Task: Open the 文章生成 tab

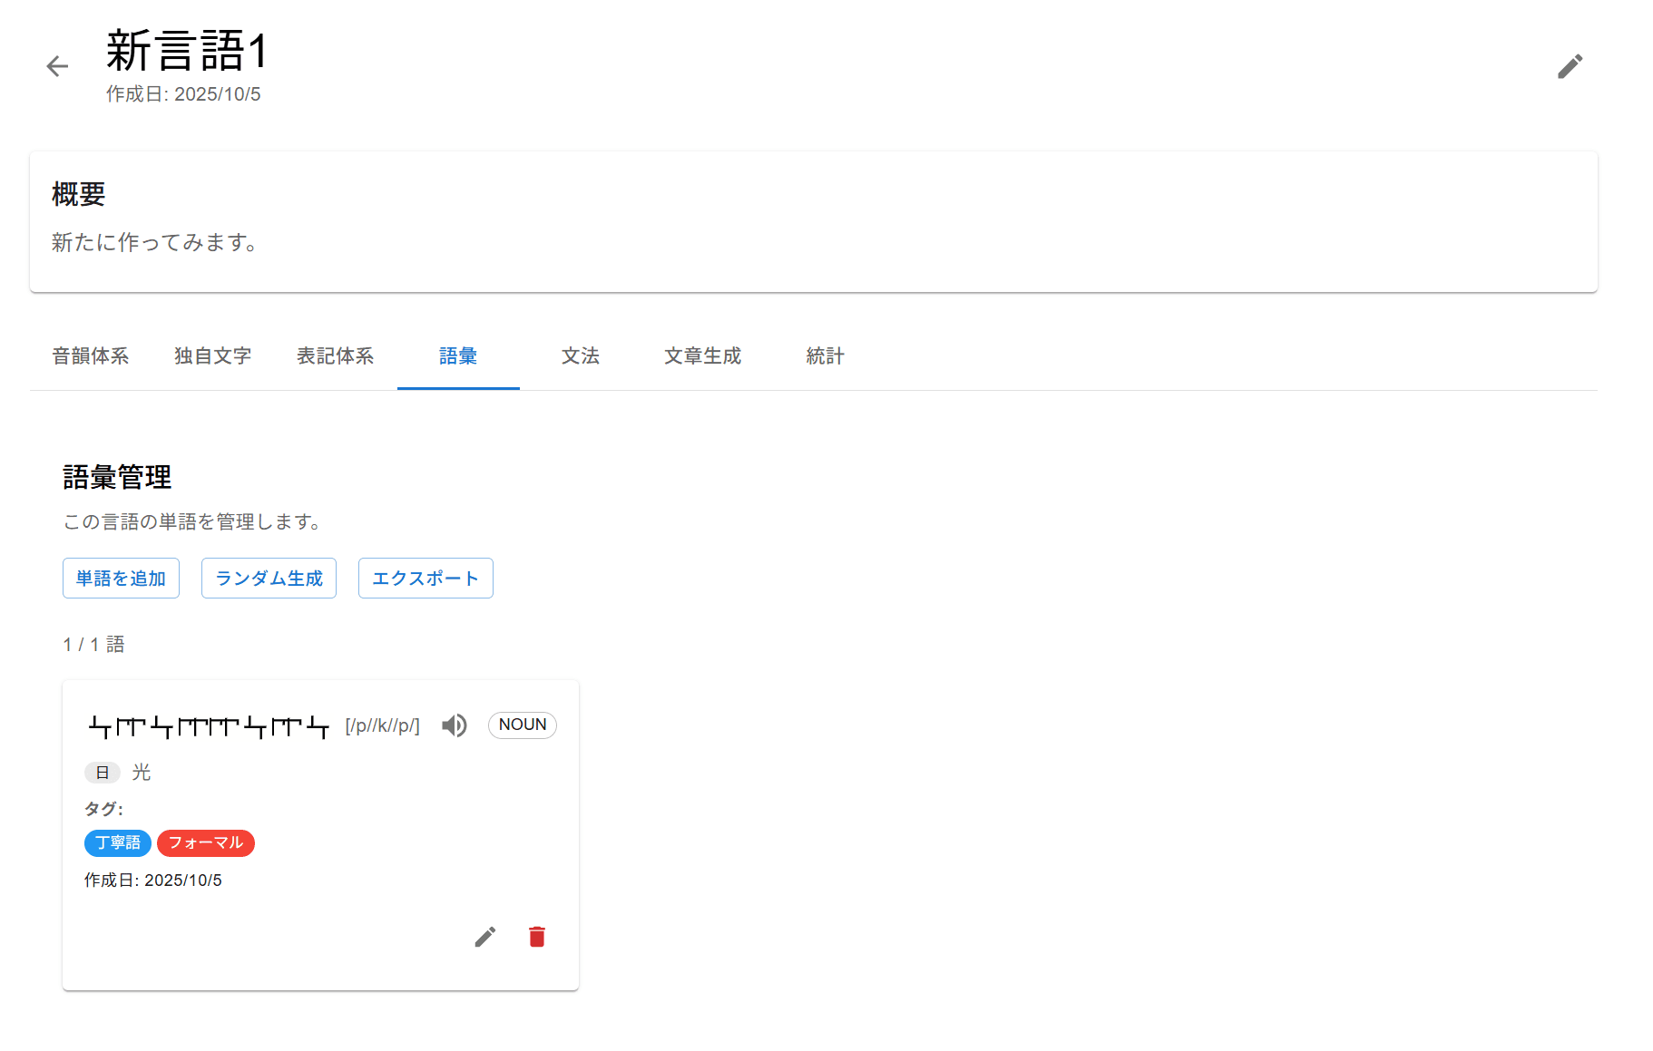Action: (703, 356)
